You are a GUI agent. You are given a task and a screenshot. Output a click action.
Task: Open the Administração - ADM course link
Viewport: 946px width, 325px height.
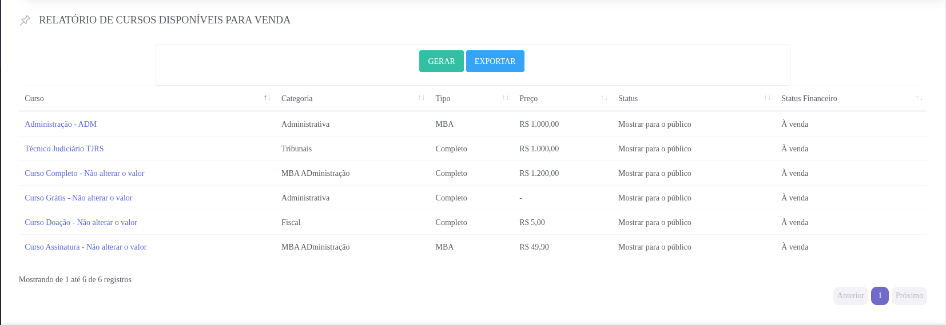tap(61, 124)
